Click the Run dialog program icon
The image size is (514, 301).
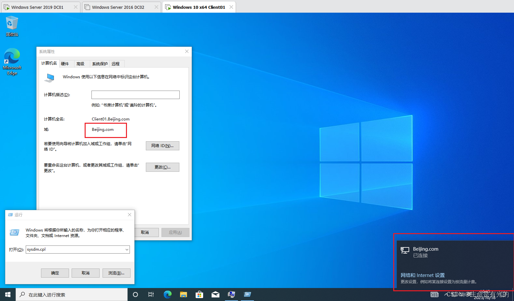point(14,232)
